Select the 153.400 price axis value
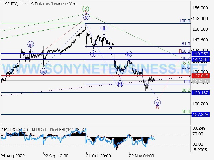Screen dimensions: 214x160 [x=200, y=18]
